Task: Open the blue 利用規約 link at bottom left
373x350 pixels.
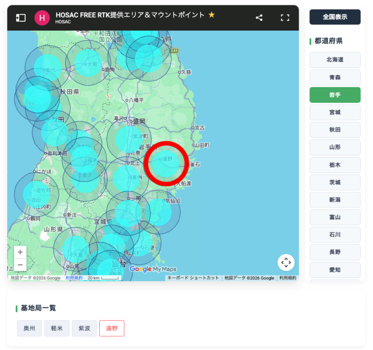Action: (x=74, y=278)
